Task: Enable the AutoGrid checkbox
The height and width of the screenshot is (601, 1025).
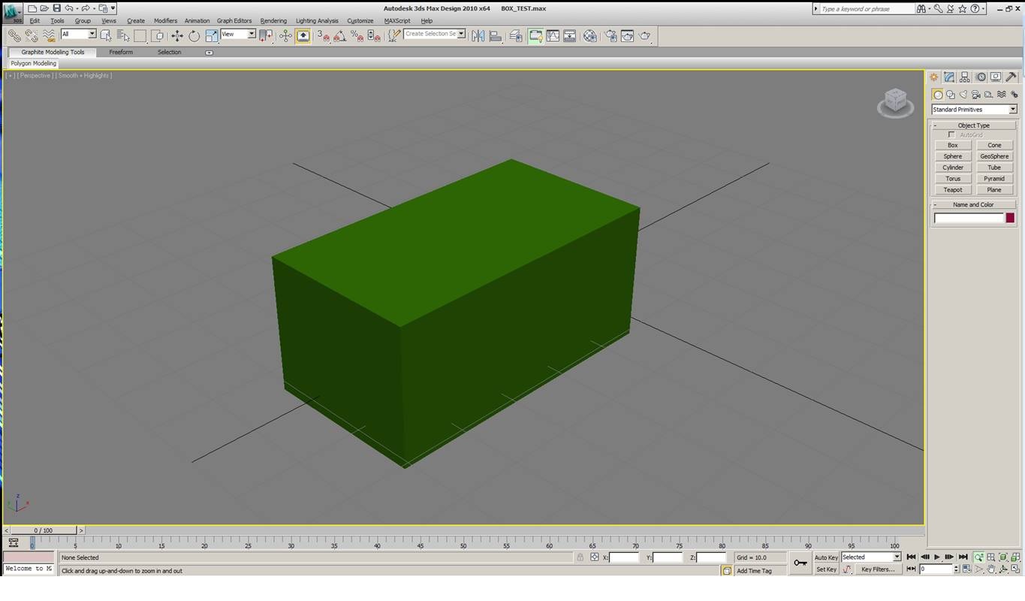Action: [x=951, y=135]
